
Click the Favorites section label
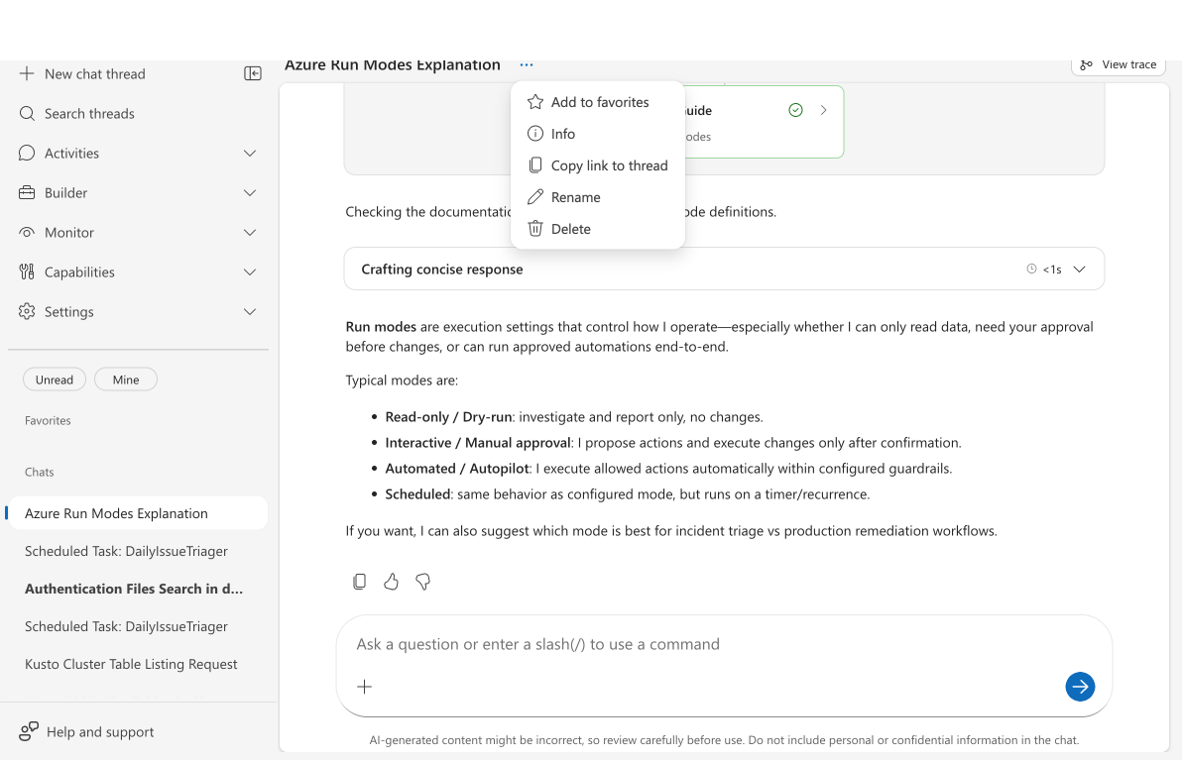(x=48, y=420)
